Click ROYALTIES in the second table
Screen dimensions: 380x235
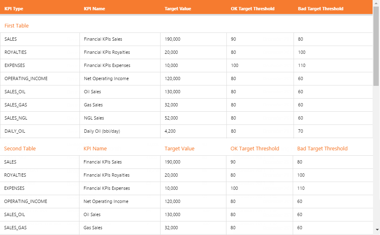click(15, 175)
